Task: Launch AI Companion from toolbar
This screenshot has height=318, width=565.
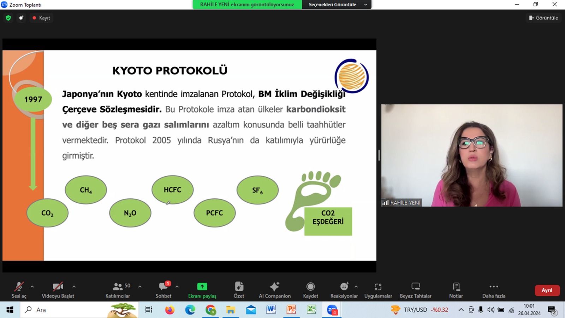Action: [274, 290]
